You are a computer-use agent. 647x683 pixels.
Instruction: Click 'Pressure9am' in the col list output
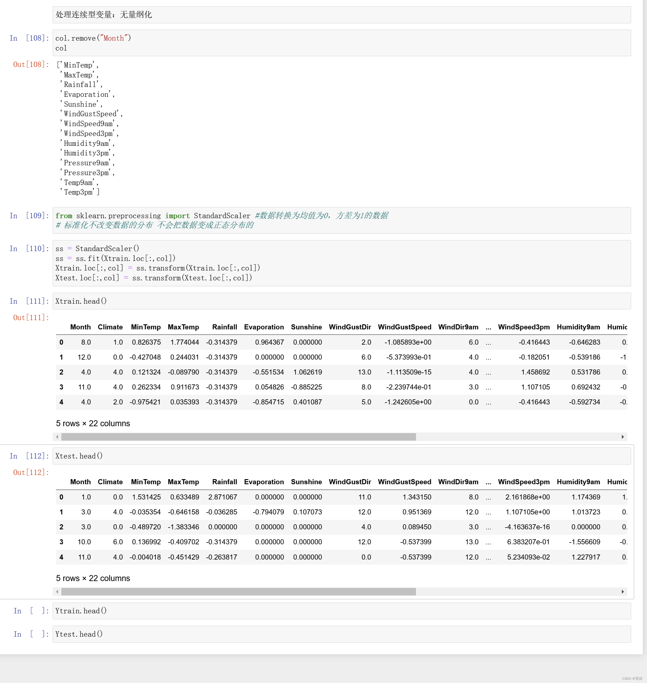pyautogui.click(x=86, y=163)
